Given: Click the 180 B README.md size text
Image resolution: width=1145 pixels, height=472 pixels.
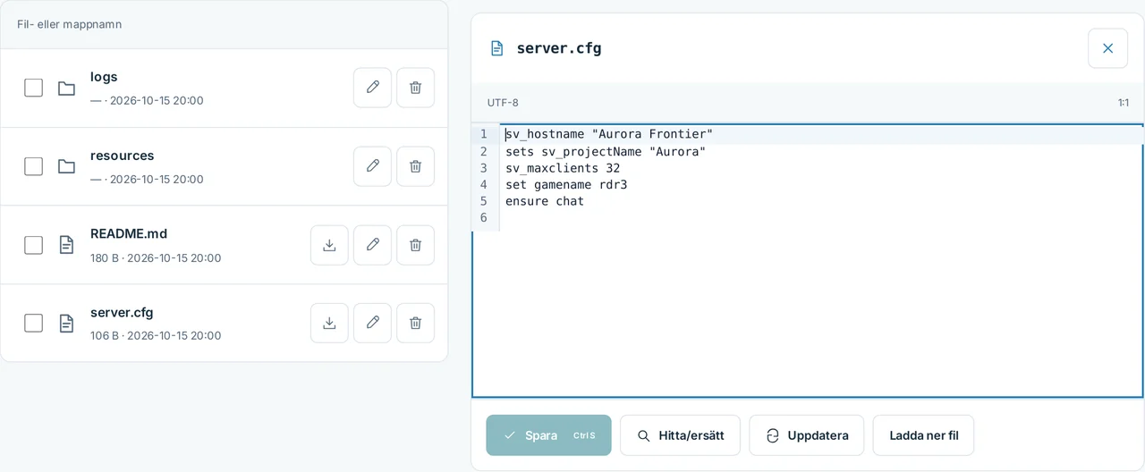Looking at the screenshot, I should pyautogui.click(x=105, y=257).
